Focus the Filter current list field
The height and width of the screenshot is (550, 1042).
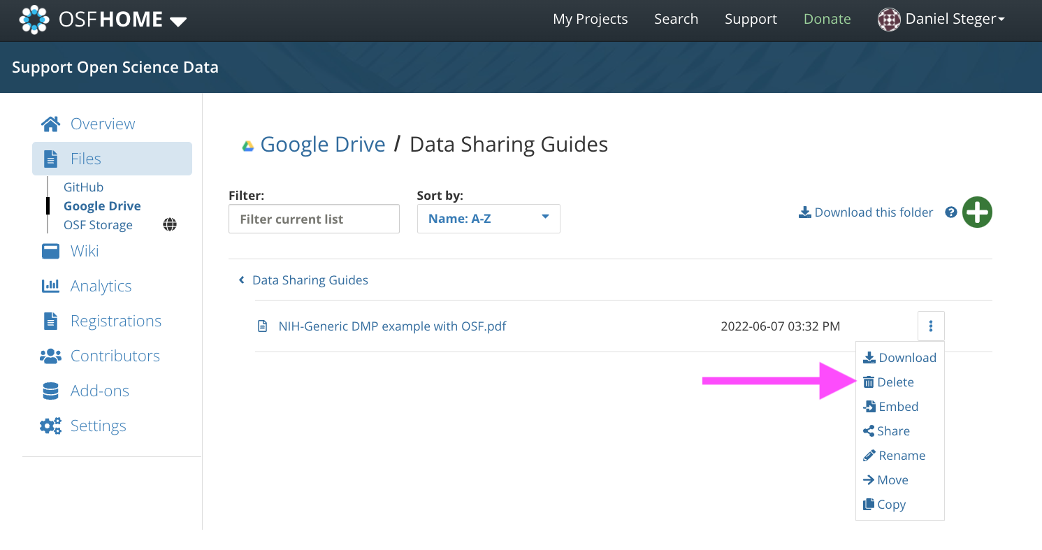[314, 219]
